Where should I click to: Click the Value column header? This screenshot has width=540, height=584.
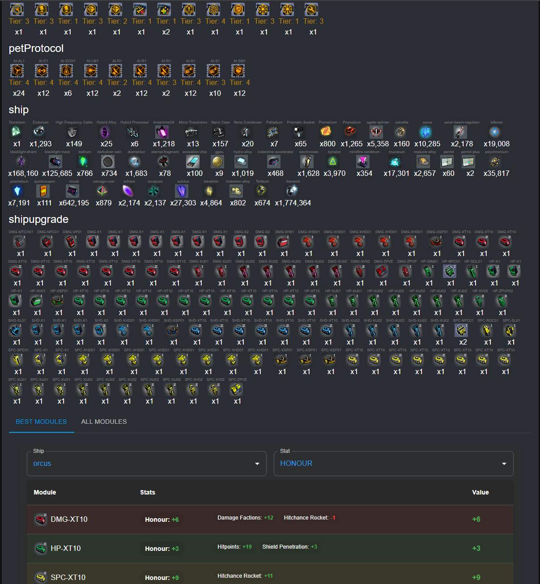[x=480, y=492]
